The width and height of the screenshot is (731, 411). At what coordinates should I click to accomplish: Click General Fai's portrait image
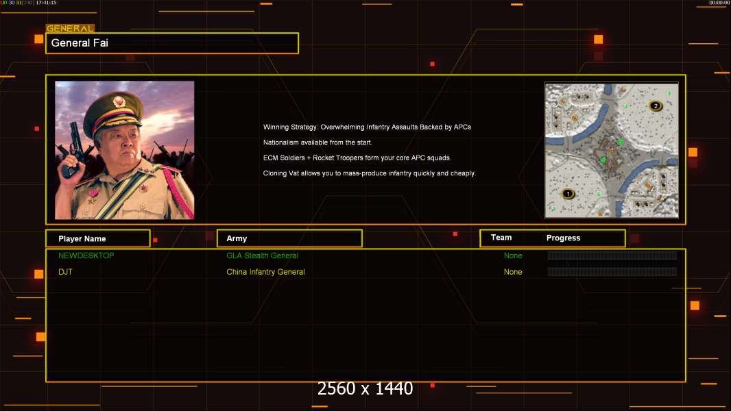pos(125,150)
